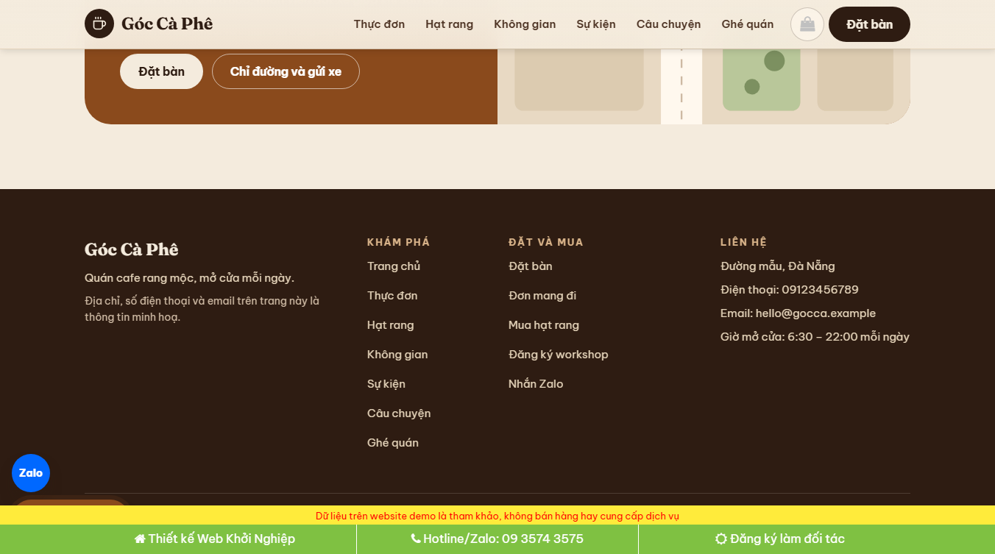This screenshot has height=554, width=995.
Task: Open Hạt rang link in the footer
Action: tap(391, 325)
